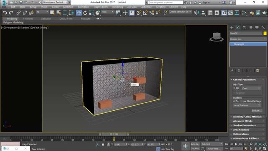Open the Workspace: Default dropdown
Screen dimensions: 268x151
(55, 3)
